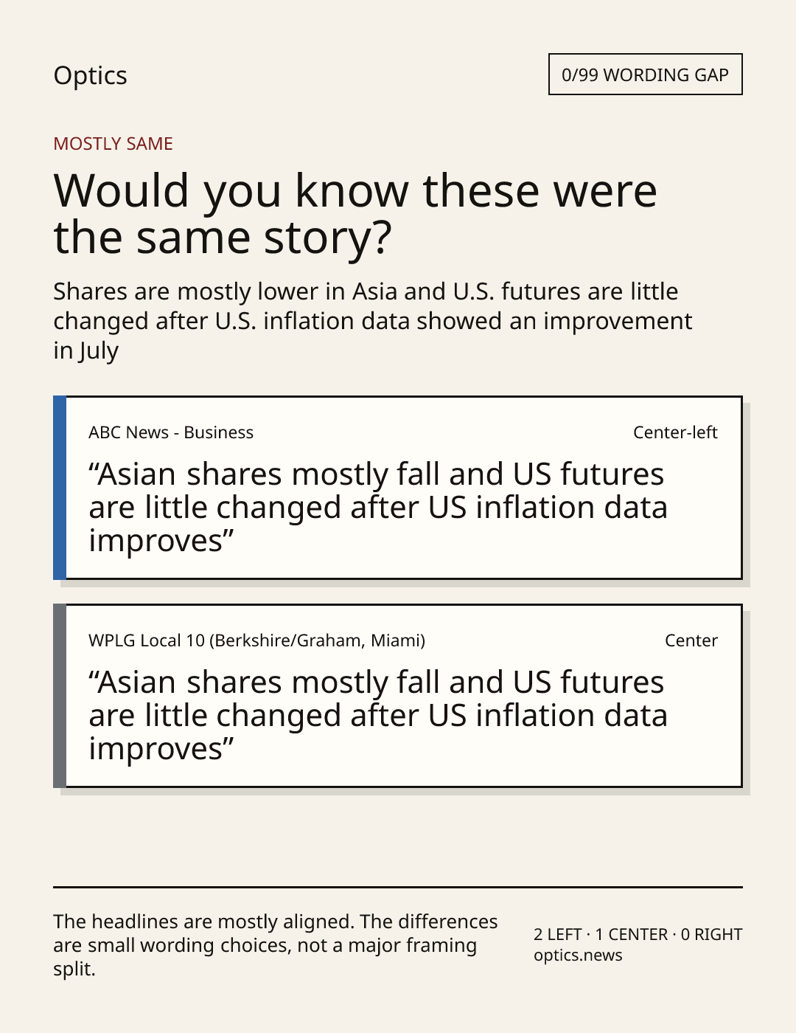Click the word 'improves' in ABC headline

156,542
